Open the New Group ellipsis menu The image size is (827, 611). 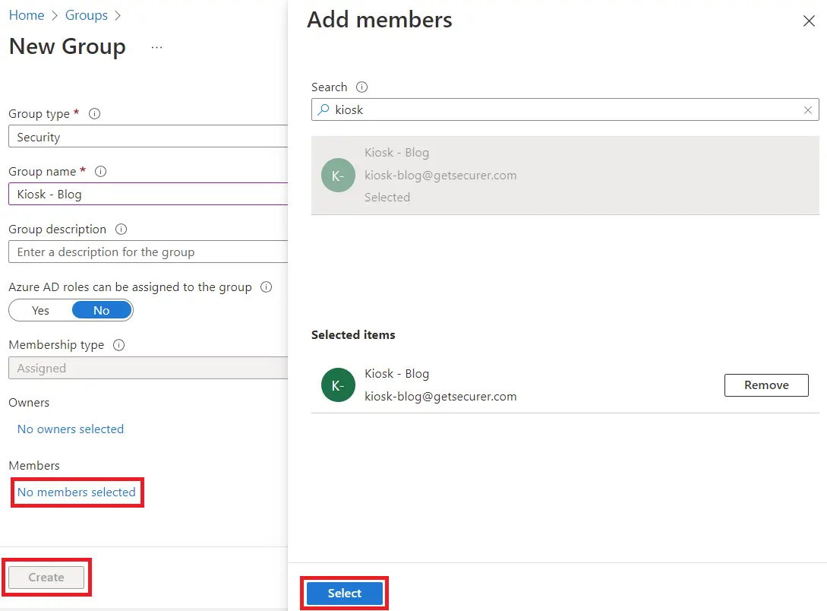pos(156,47)
